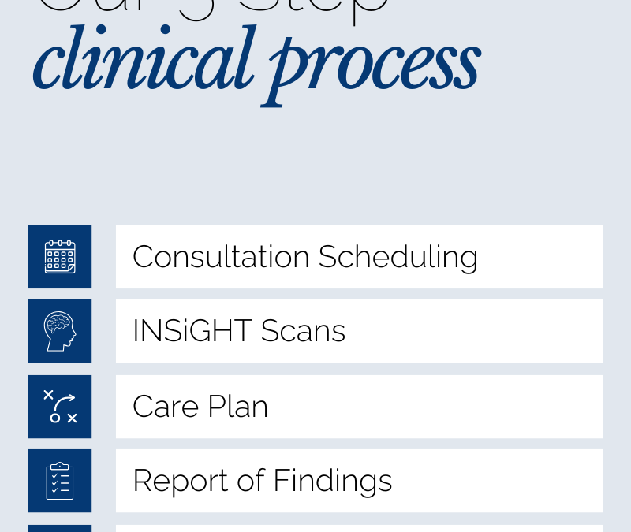Click the 'clinical' word in the heading
Screen dimensions: 631x532
click(x=144, y=58)
